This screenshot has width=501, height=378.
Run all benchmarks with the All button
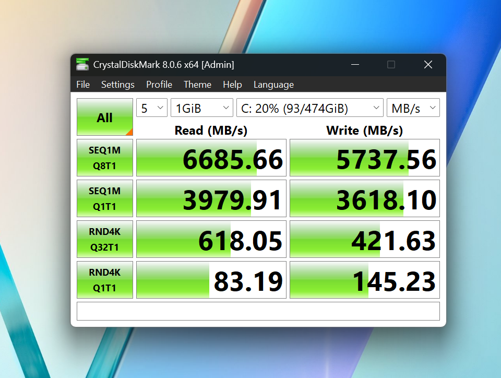105,117
